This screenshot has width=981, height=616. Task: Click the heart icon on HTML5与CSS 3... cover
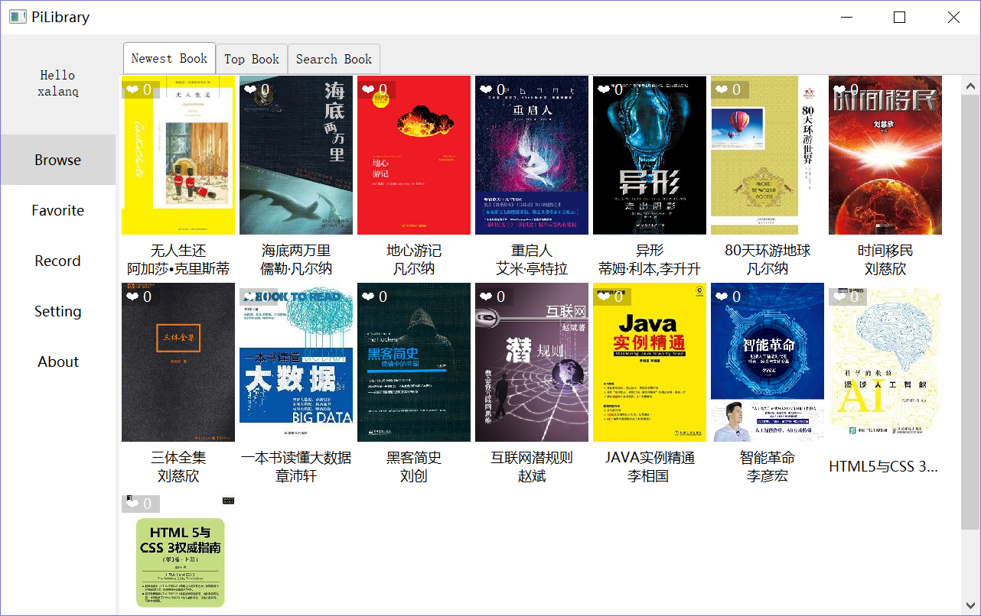(839, 297)
